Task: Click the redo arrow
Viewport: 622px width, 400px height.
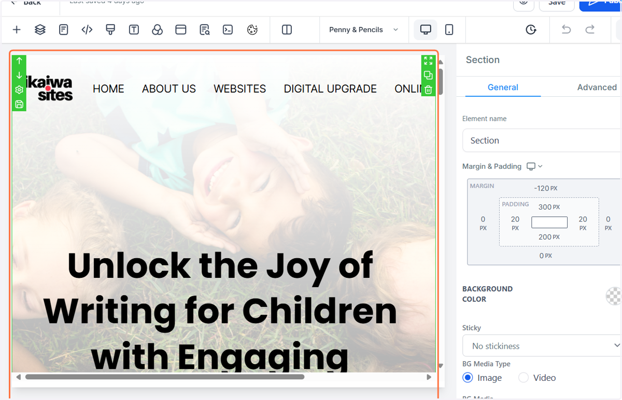Action: tap(590, 30)
